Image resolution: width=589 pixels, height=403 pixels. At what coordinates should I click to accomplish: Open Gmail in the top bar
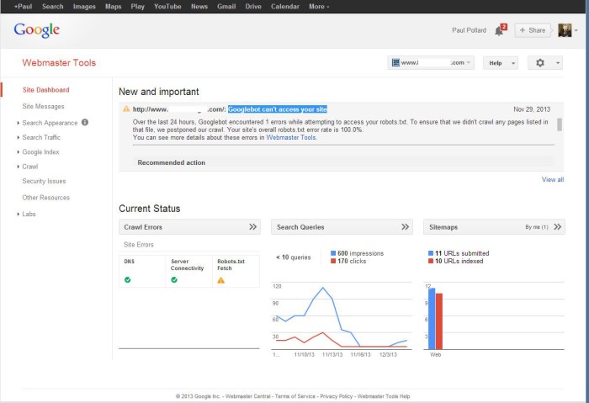(226, 7)
